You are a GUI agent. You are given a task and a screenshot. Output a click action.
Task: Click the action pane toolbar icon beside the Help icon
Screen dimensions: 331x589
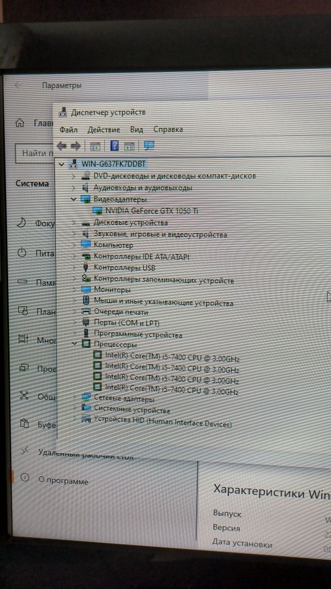(x=129, y=146)
